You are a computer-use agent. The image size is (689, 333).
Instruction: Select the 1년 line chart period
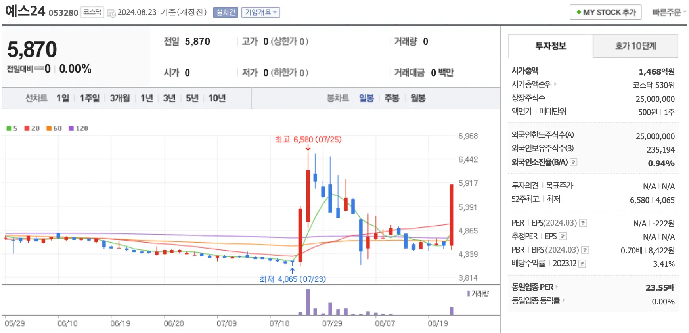pyautogui.click(x=147, y=98)
